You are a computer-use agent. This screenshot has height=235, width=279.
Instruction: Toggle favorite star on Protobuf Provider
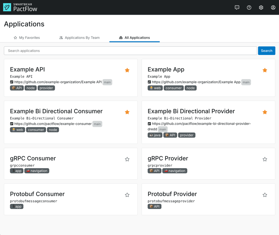point(265,195)
